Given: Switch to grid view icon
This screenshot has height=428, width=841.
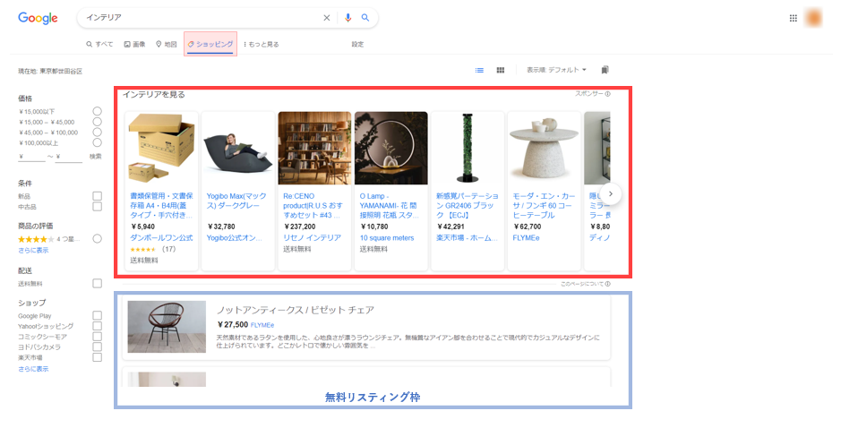Looking at the screenshot, I should [x=501, y=70].
